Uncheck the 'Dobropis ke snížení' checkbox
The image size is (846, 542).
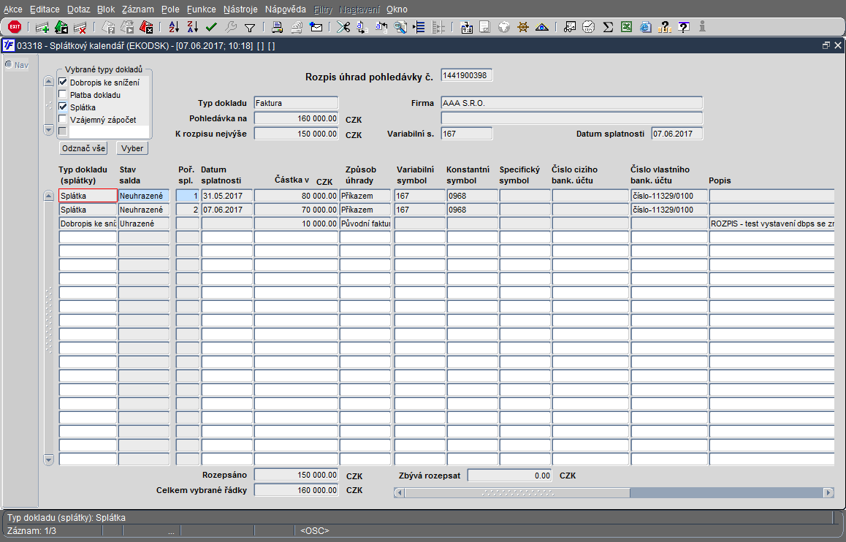point(63,82)
